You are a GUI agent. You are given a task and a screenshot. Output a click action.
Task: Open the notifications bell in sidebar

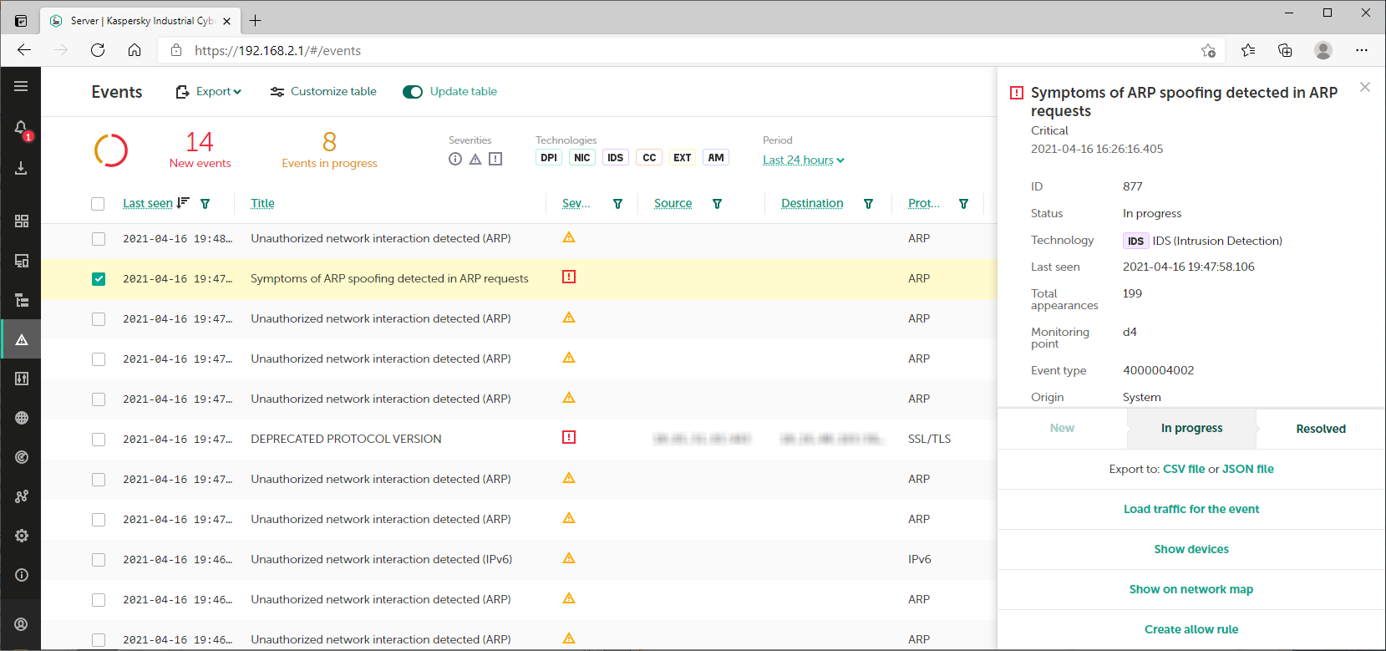[x=21, y=128]
